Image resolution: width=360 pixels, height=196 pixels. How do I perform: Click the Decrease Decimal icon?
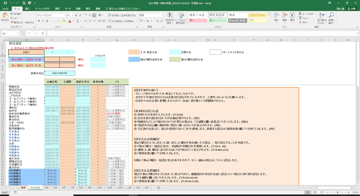click(162, 21)
